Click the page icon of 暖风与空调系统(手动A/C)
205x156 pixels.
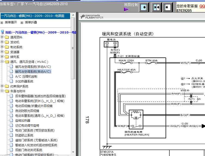click(11, 67)
